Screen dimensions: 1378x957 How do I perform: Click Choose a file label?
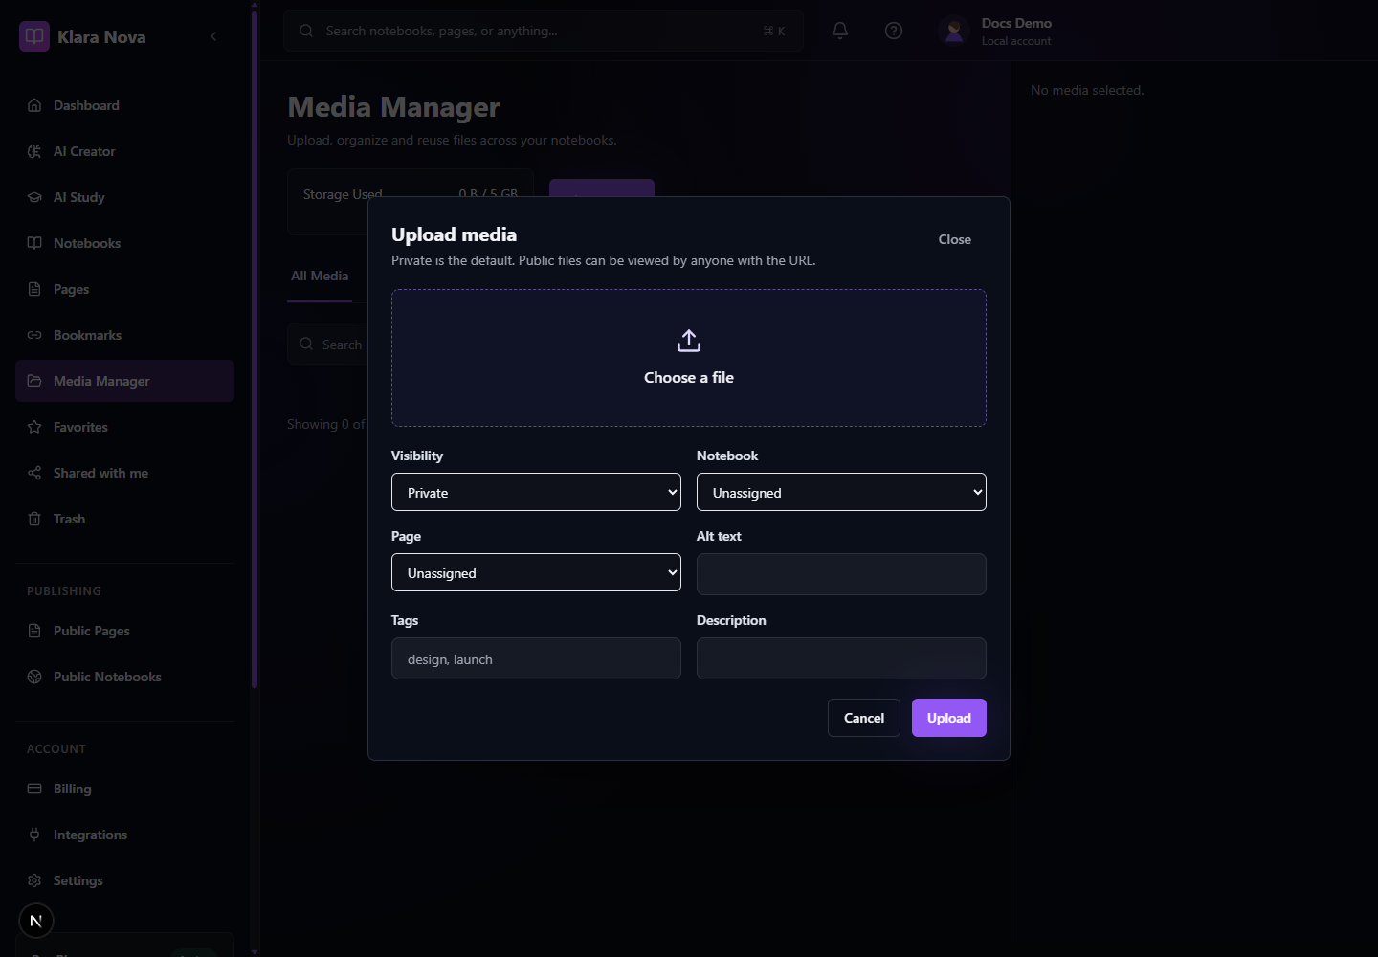click(x=689, y=377)
